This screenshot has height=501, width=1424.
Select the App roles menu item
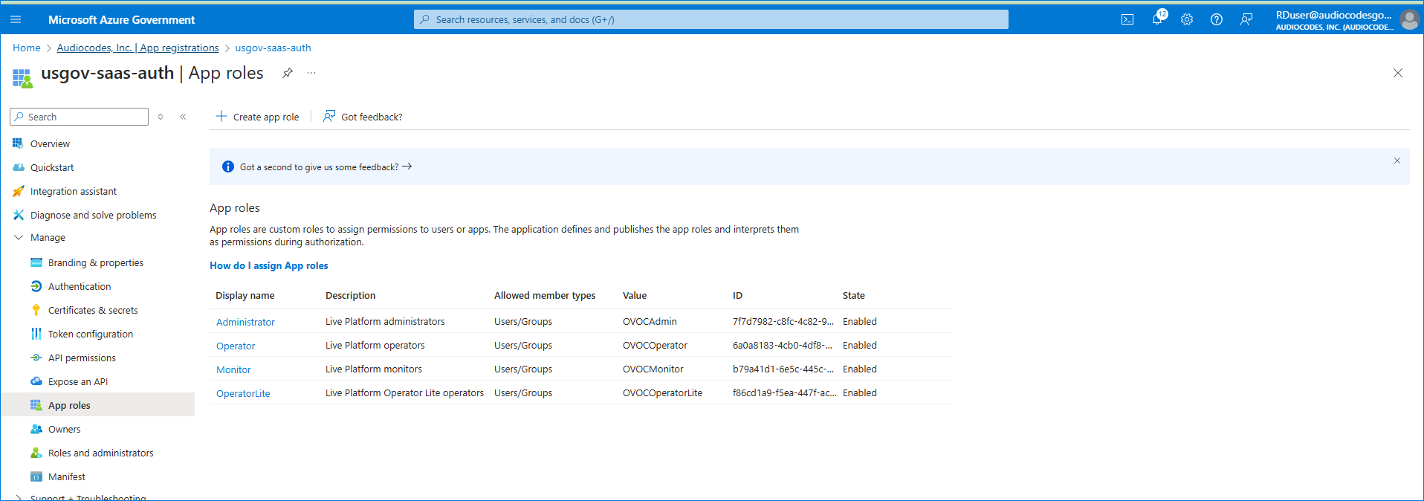tap(97, 405)
